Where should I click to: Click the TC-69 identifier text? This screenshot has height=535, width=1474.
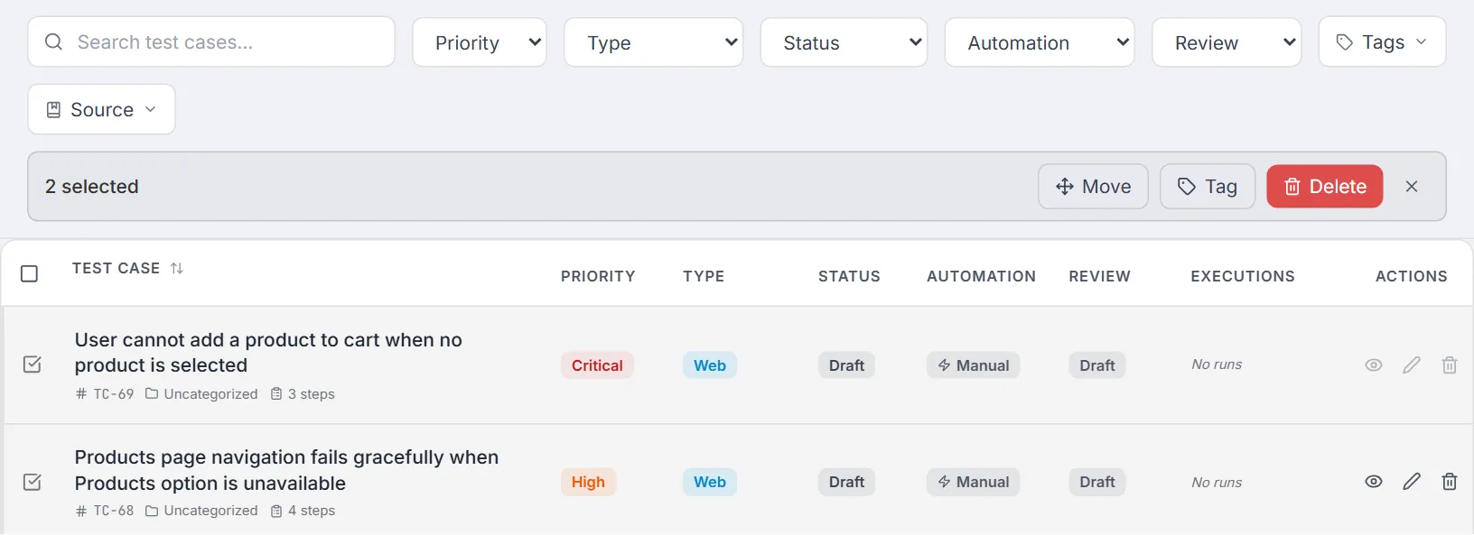coord(114,394)
